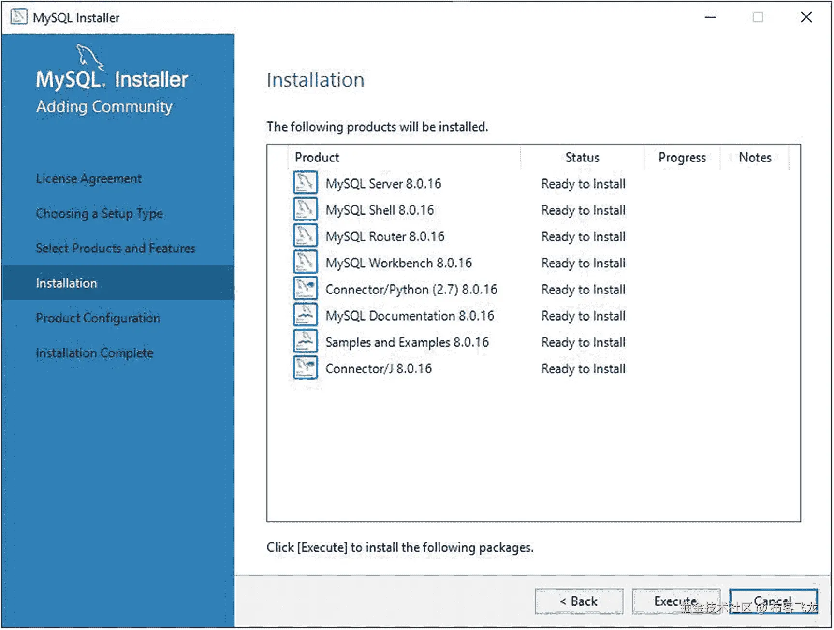Screen dimensions: 834x630
Task: Click the Installation page heading
Action: coord(316,80)
